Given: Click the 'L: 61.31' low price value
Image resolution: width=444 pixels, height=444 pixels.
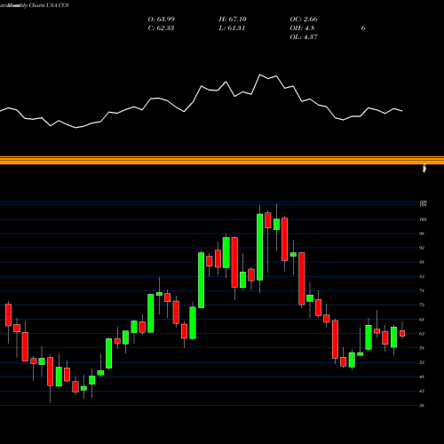Looking at the screenshot, I should pos(232,28).
